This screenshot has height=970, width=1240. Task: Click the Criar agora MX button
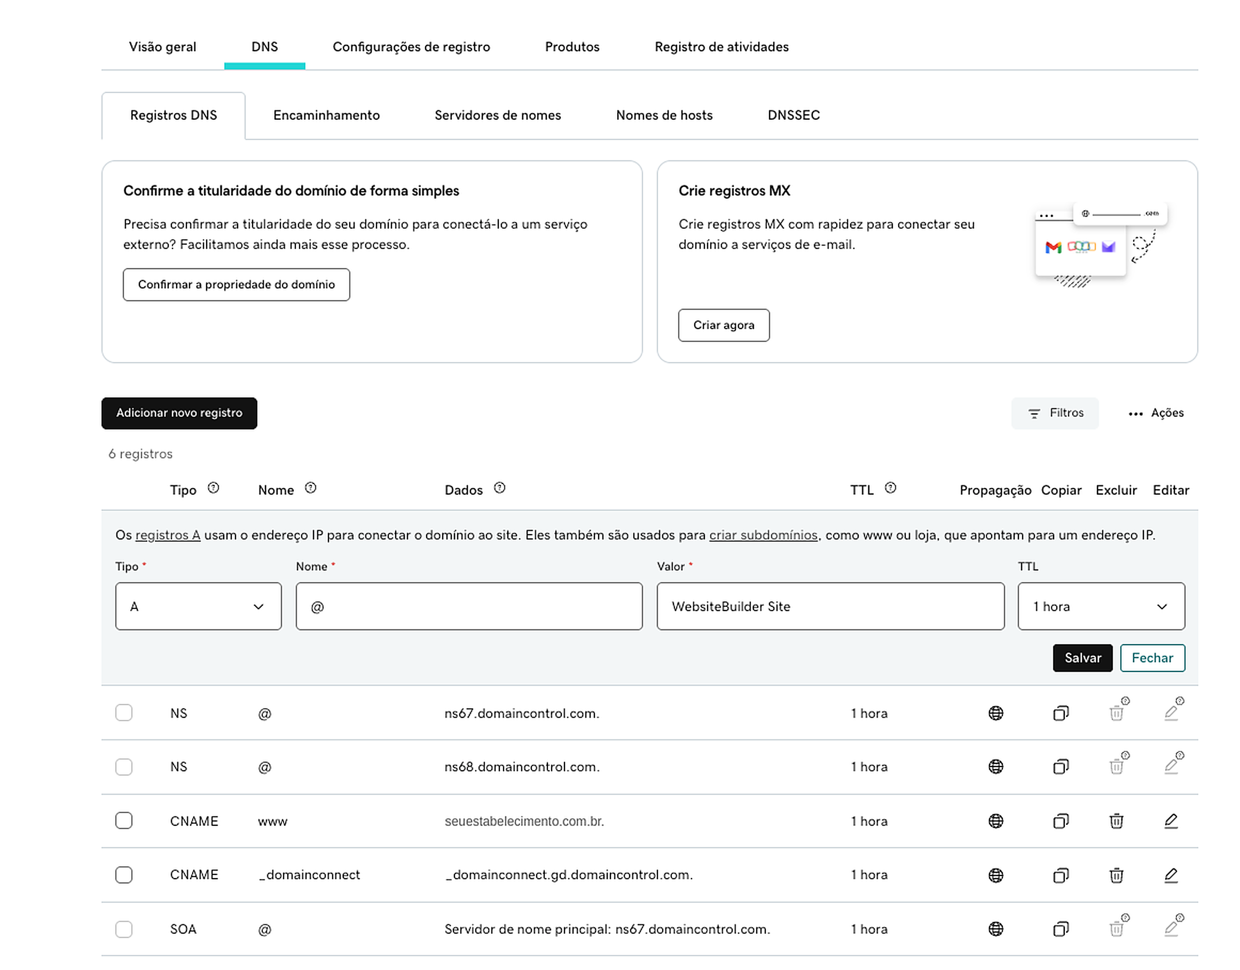(723, 325)
